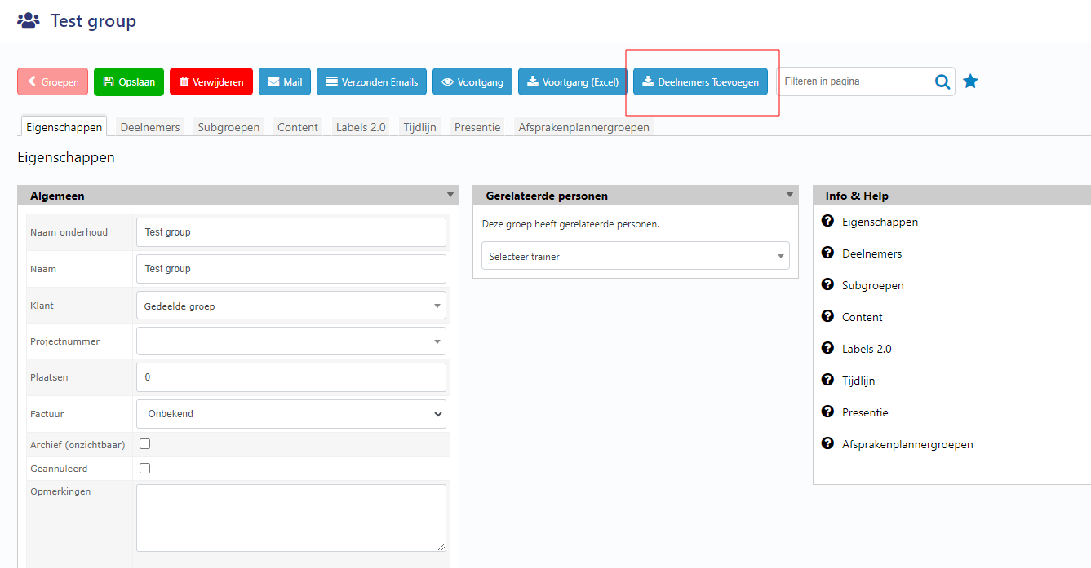Click the Deelnemers Toevoegen button
This screenshot has height=568, width=1091.
point(700,81)
